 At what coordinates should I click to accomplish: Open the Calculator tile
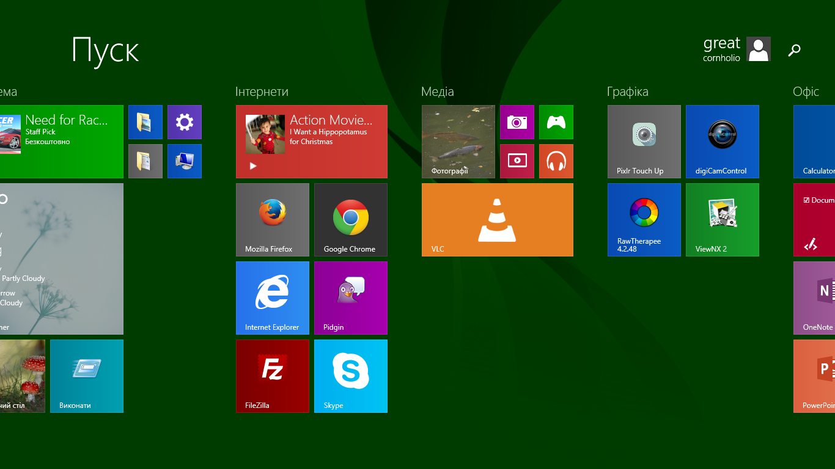click(814, 142)
